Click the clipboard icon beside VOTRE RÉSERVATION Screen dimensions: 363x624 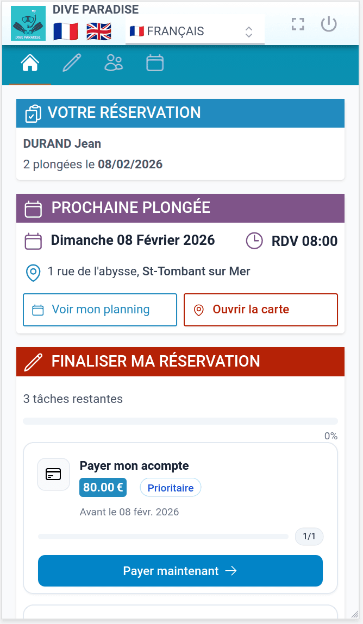pos(33,113)
